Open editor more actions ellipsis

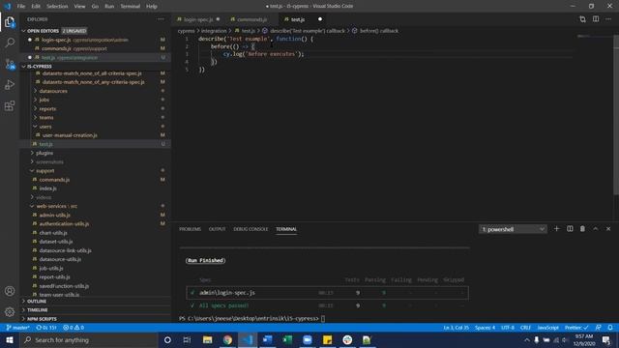608,19
